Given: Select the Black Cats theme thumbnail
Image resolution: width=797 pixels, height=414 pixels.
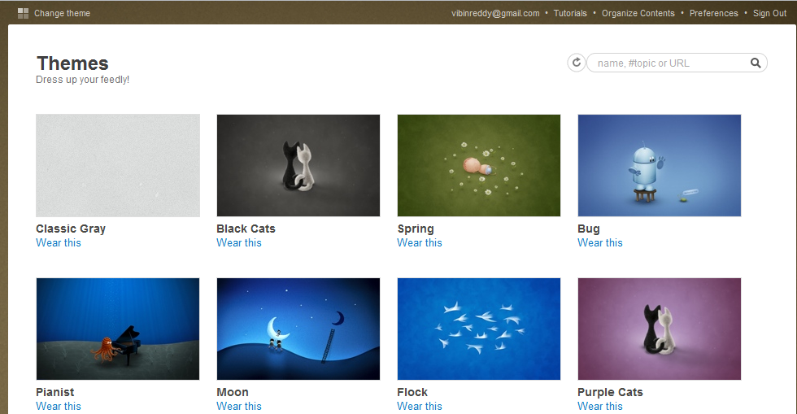Looking at the screenshot, I should 298,165.
